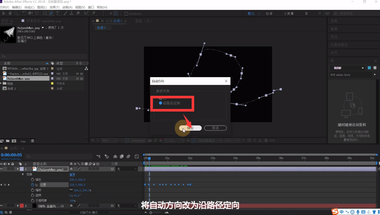Select the Roto Brush tool

pyautogui.click(x=86, y=13)
